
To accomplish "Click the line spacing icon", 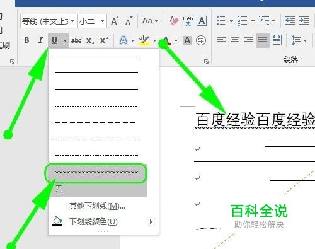I will (x=295, y=40).
